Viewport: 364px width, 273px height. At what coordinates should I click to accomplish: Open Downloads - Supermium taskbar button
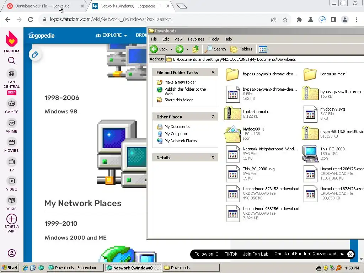75,268
